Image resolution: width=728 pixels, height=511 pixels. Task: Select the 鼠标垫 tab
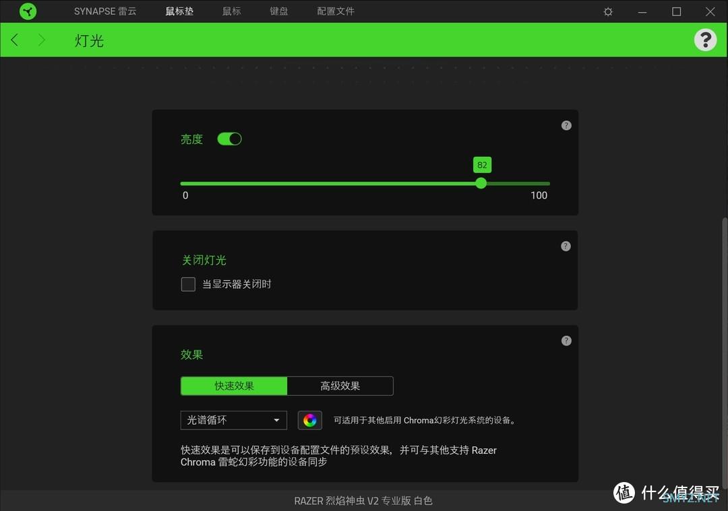pyautogui.click(x=179, y=11)
